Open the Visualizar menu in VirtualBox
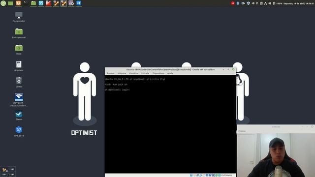The width and height of the screenshot is (315, 177). click(x=133, y=73)
